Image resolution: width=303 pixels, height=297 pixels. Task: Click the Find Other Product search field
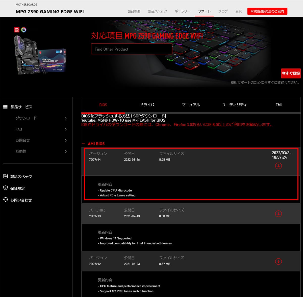click(132, 49)
